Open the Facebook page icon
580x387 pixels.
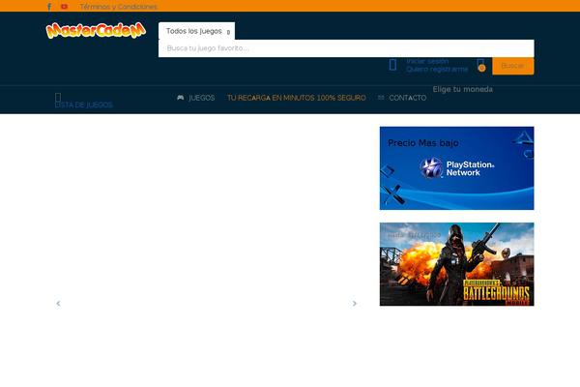coord(49,7)
